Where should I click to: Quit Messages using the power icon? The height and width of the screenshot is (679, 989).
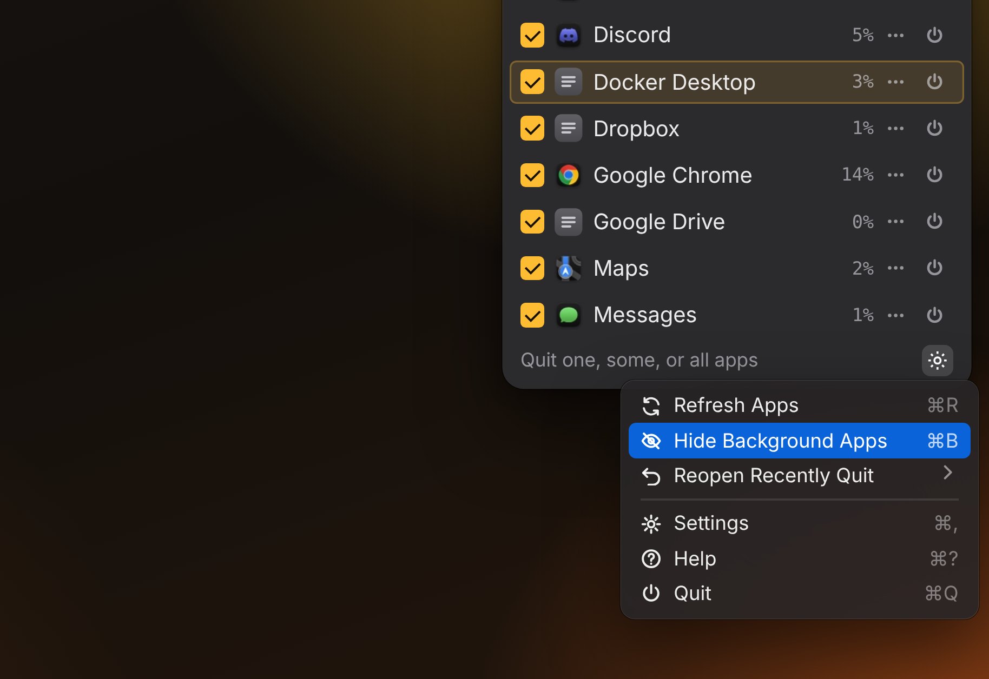[934, 315]
